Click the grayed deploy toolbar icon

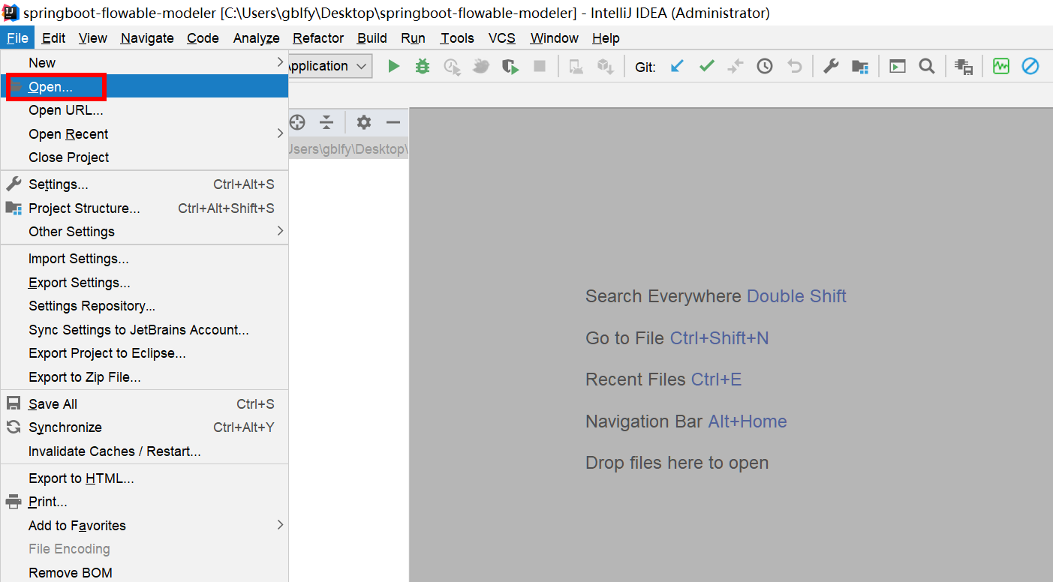(576, 66)
